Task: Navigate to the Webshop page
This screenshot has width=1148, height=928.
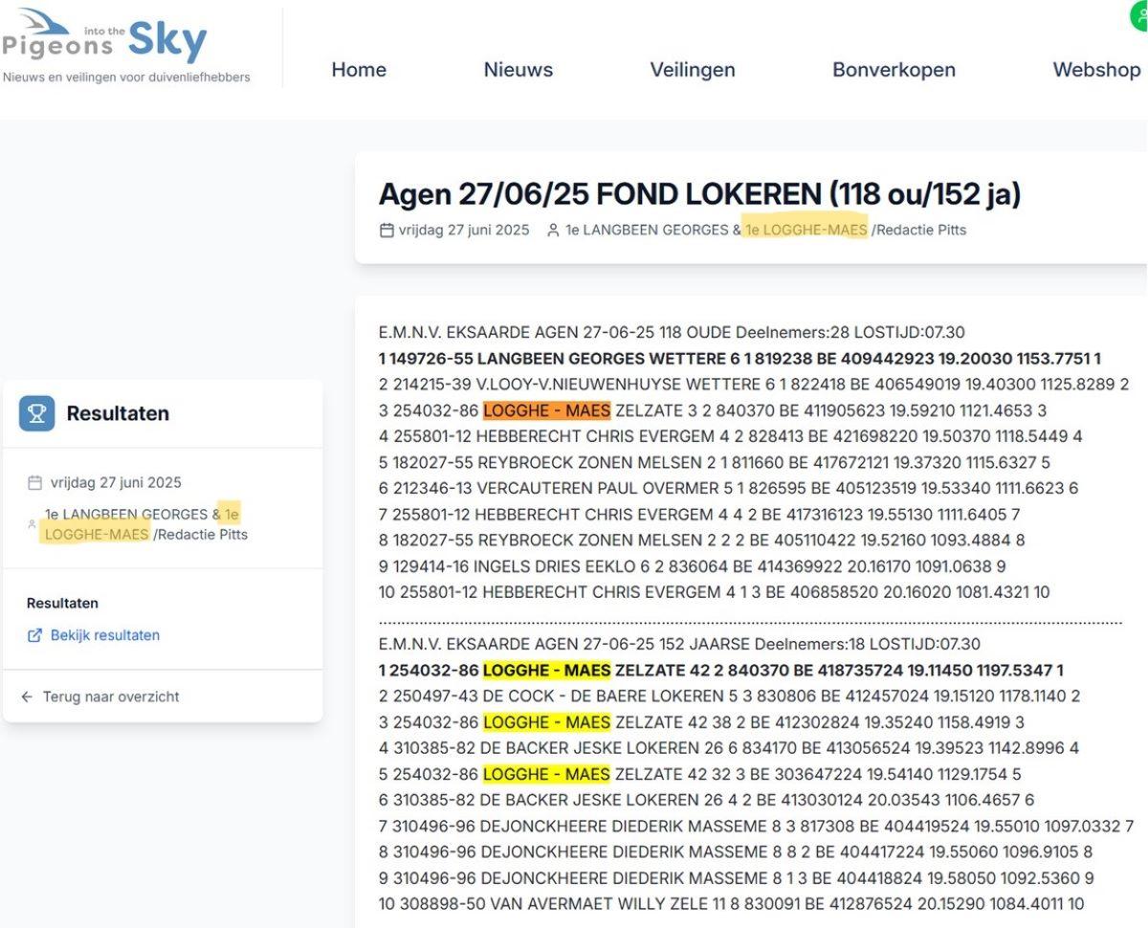Action: [x=1095, y=69]
